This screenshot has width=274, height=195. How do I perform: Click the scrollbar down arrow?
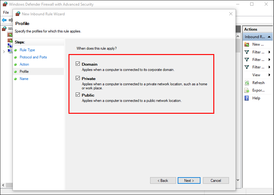coord(238,180)
